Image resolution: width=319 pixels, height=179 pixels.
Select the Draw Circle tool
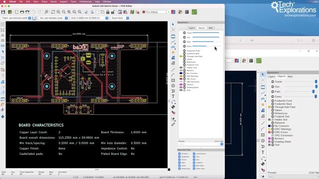tap(173, 86)
